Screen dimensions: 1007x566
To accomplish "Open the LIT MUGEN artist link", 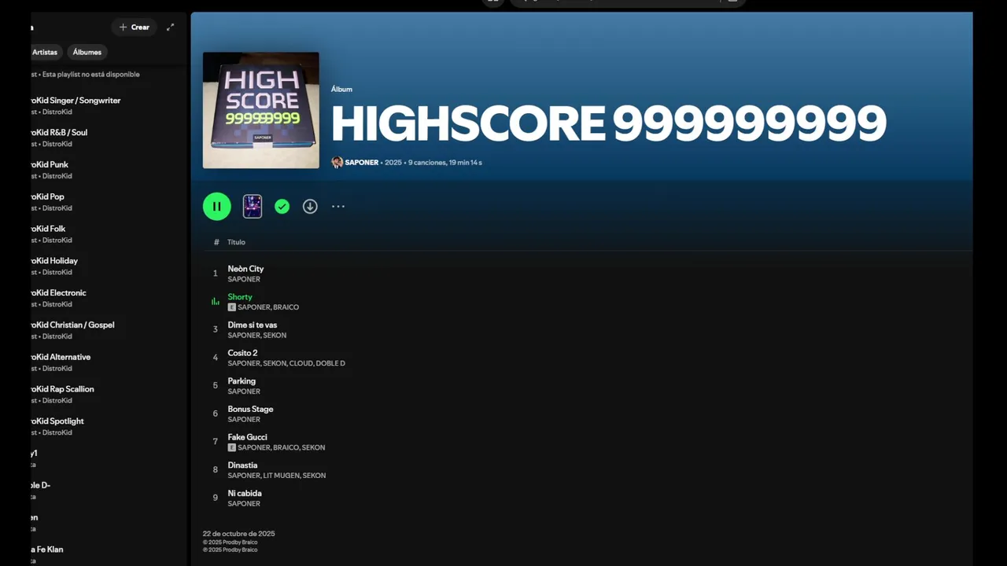I will point(281,476).
